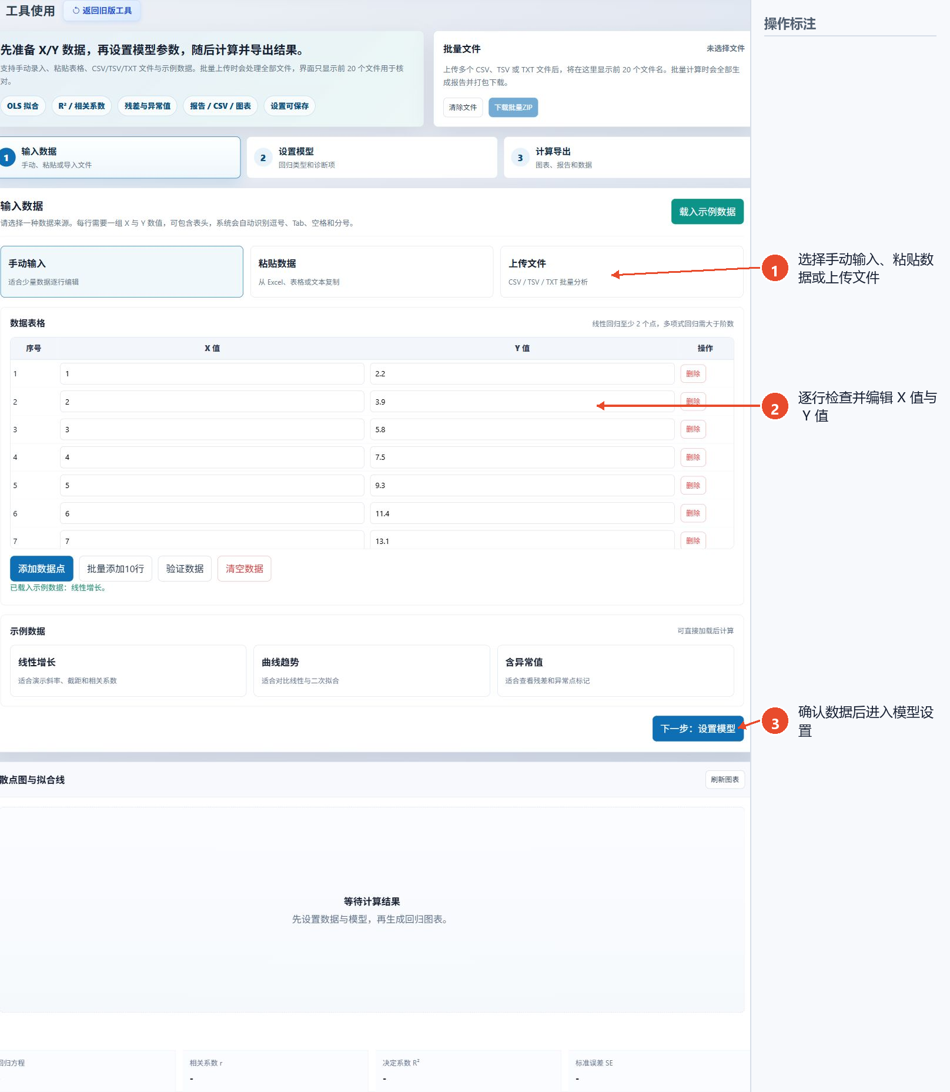Choose the 粘贴数据 data source card

coord(372,272)
